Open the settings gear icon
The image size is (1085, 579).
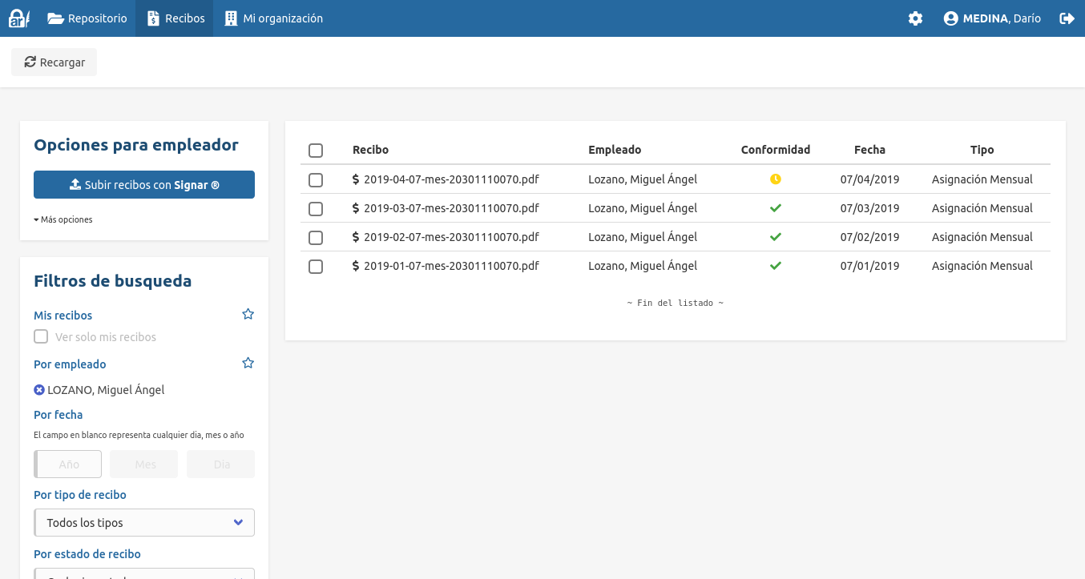(915, 18)
